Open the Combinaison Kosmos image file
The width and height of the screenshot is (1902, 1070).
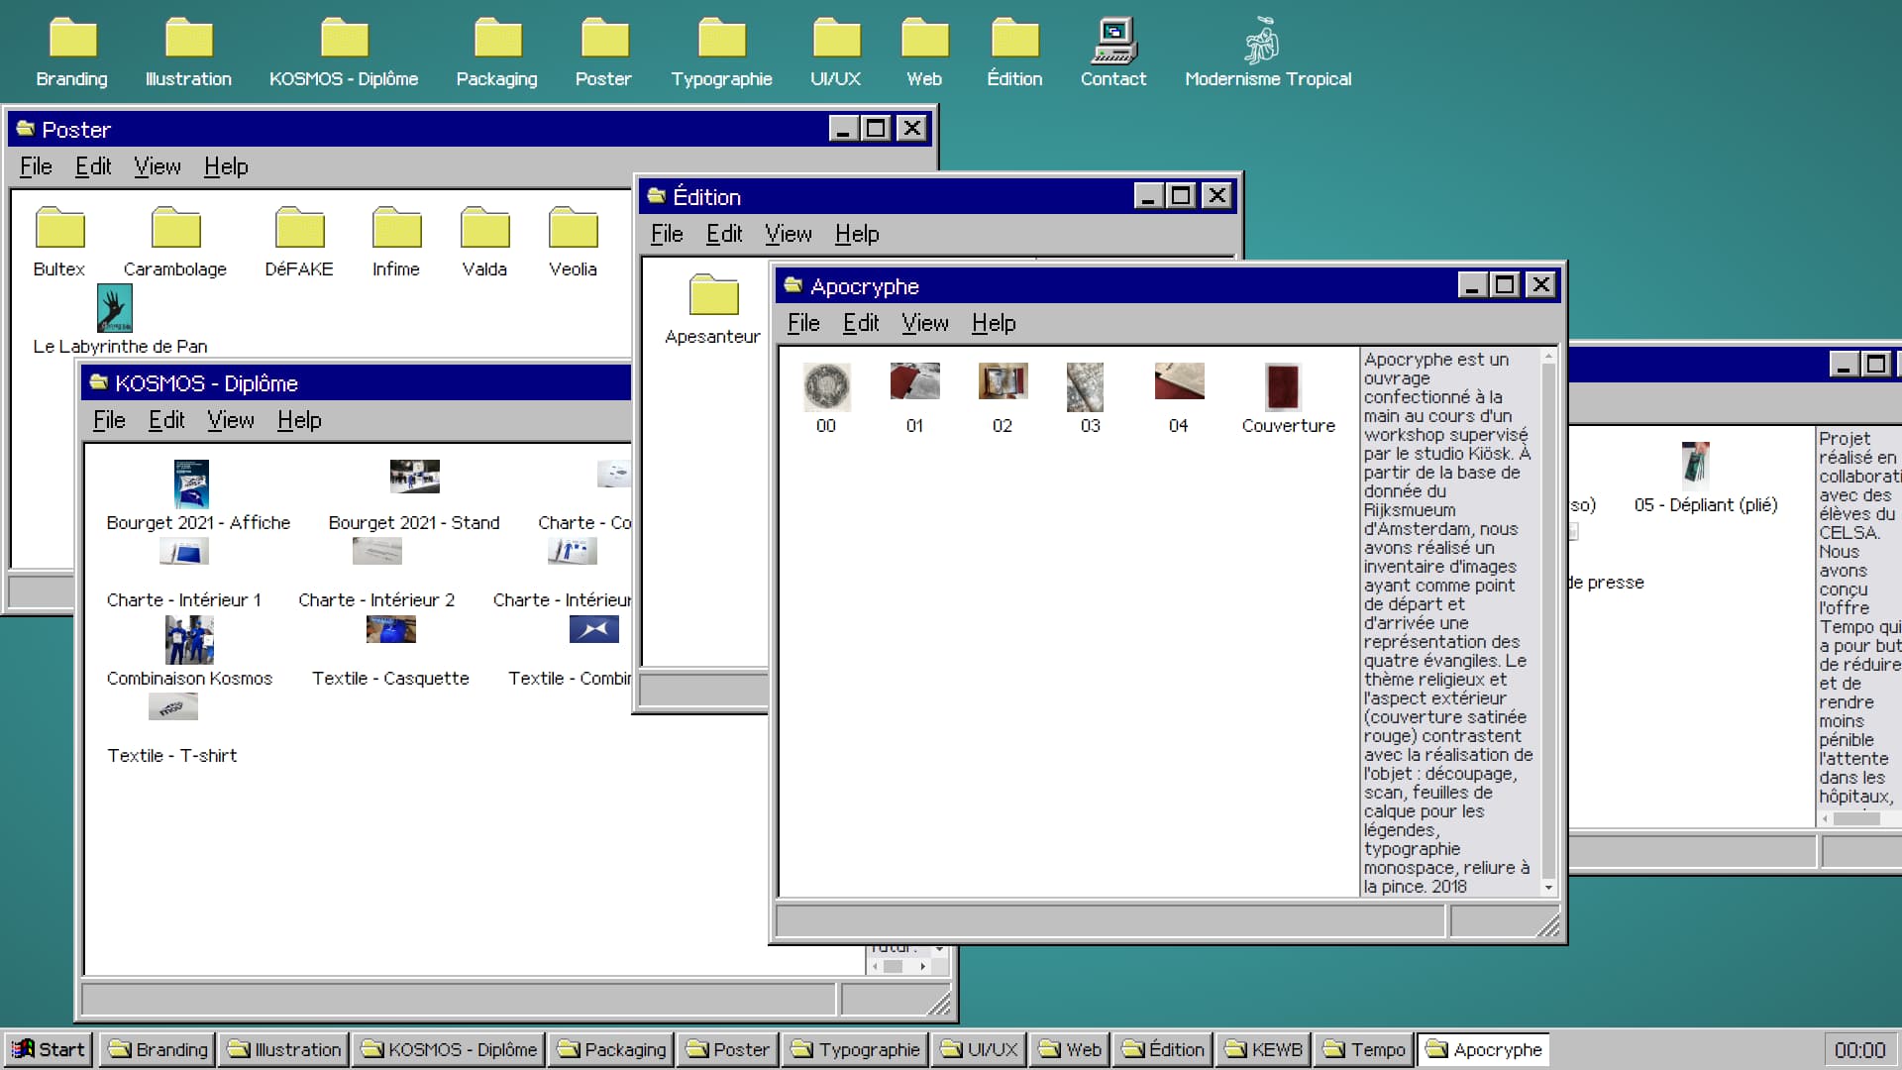pos(189,640)
